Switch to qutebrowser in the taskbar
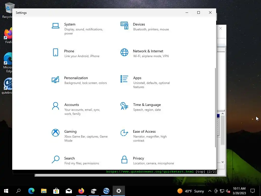Image resolution: width=261 pixels, height=196 pixels. (106, 191)
